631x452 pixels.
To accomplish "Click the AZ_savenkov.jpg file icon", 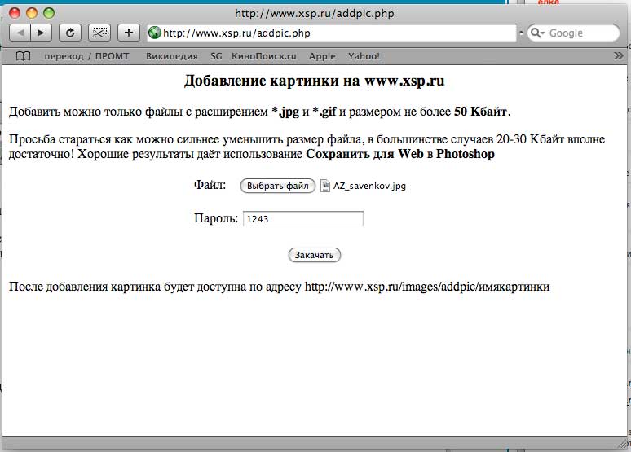I will (x=324, y=186).
